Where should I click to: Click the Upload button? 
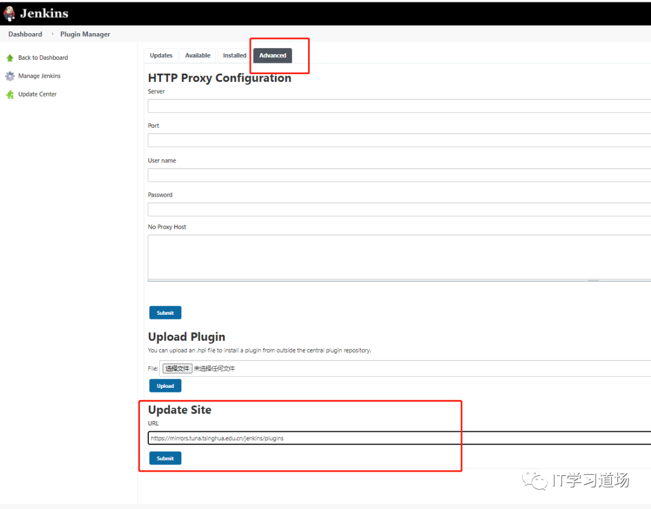pyautogui.click(x=165, y=385)
